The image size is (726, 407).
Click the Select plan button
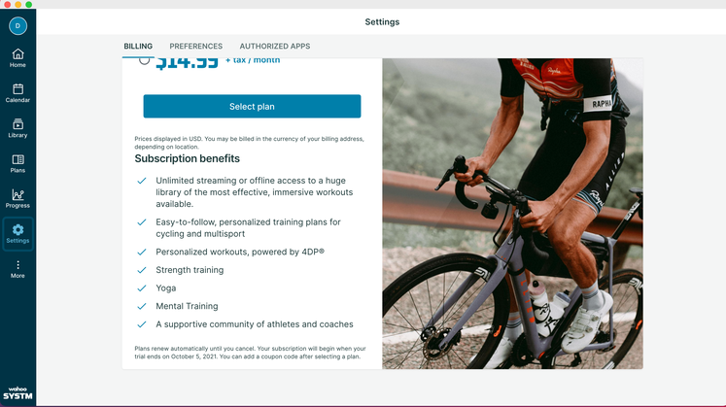(x=252, y=107)
